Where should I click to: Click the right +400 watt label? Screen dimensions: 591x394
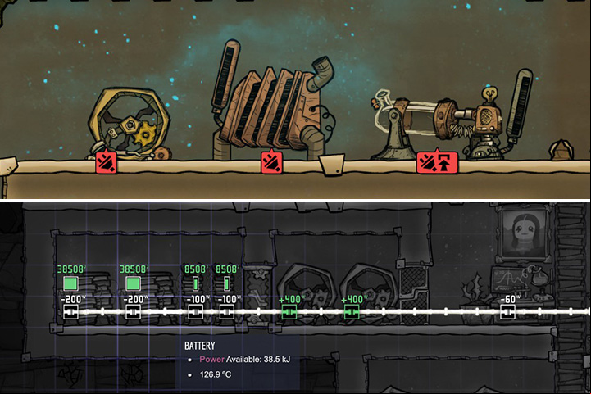coord(354,300)
